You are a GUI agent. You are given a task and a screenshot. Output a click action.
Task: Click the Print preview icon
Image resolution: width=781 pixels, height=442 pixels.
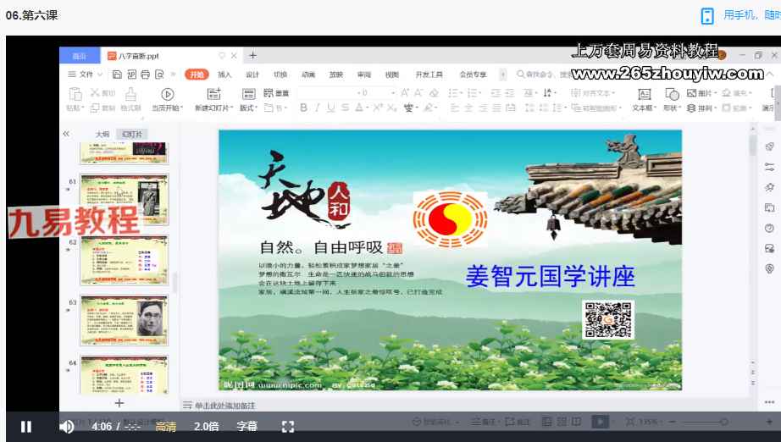tap(159, 75)
